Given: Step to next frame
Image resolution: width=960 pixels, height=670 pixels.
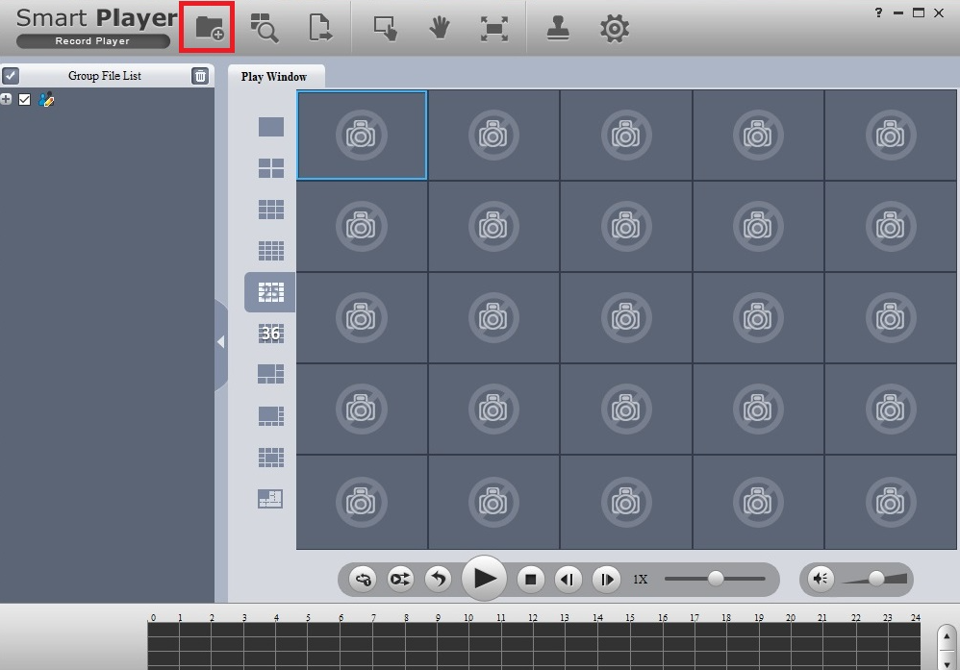Looking at the screenshot, I should (x=606, y=579).
